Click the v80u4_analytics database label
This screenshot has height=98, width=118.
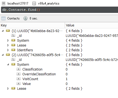(x=49, y=3)
